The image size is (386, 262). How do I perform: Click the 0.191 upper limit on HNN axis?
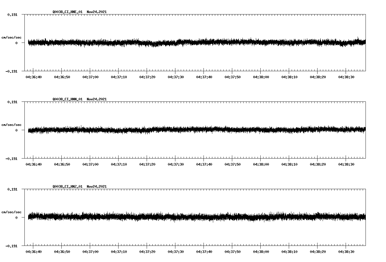(12, 102)
